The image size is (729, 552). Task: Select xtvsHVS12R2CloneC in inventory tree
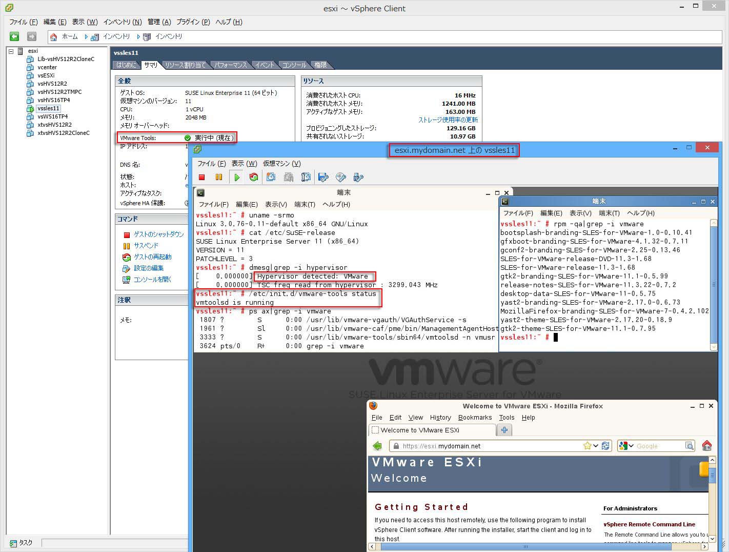coord(64,133)
